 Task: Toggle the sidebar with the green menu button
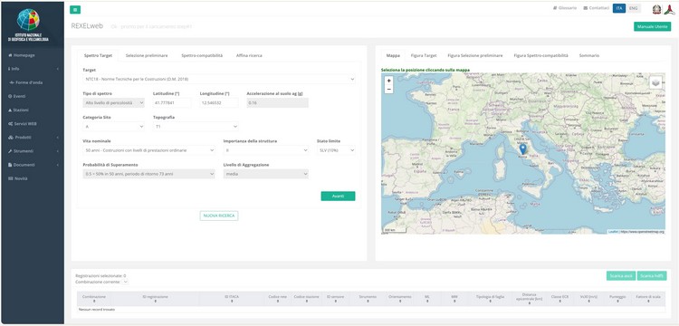(x=75, y=10)
